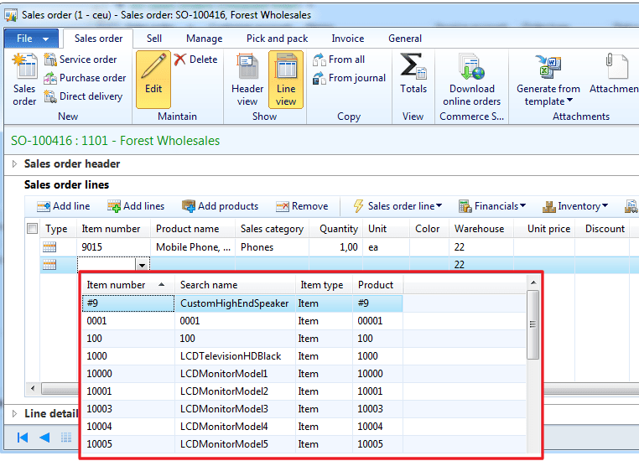The width and height of the screenshot is (639, 461).
Task: Open the Inventory dropdown menu
Action: coord(575,206)
